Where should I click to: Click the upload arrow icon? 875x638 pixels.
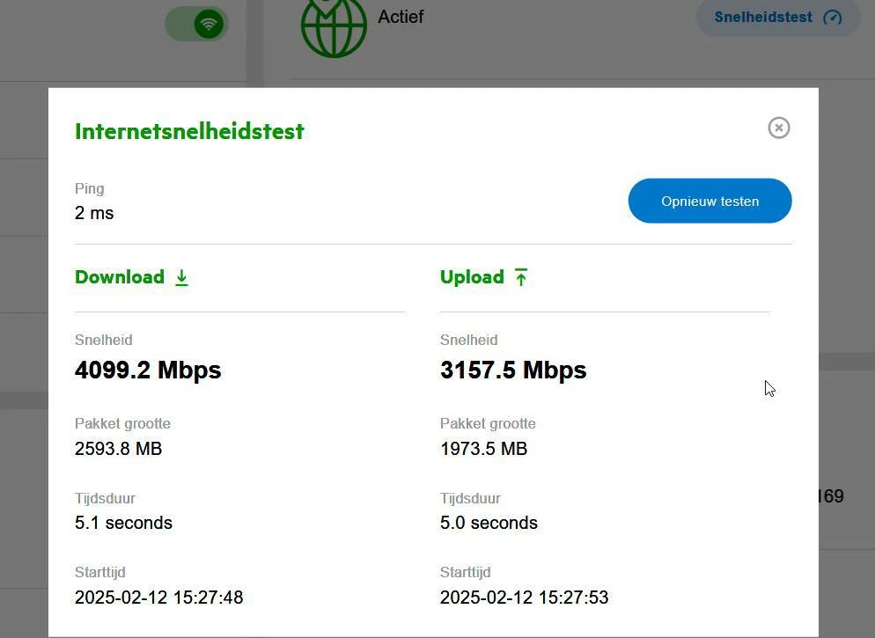[x=521, y=277]
